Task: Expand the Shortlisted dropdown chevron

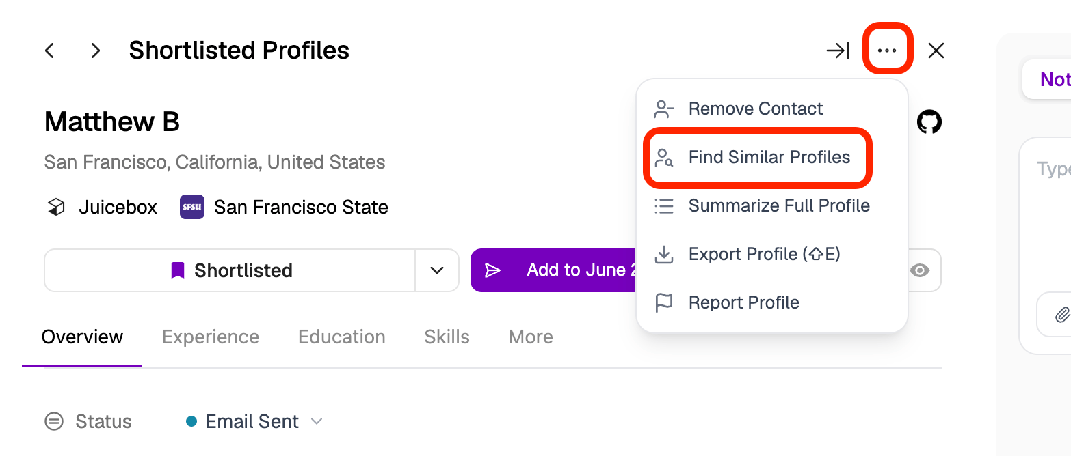Action: coord(437,270)
